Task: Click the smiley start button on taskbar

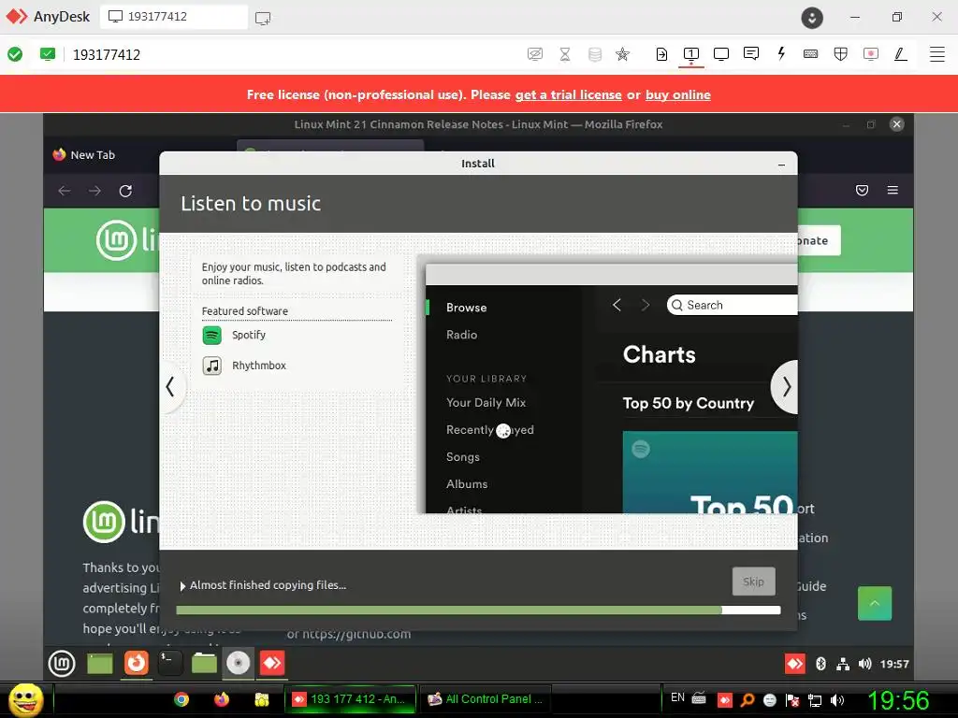Action: tap(25, 699)
